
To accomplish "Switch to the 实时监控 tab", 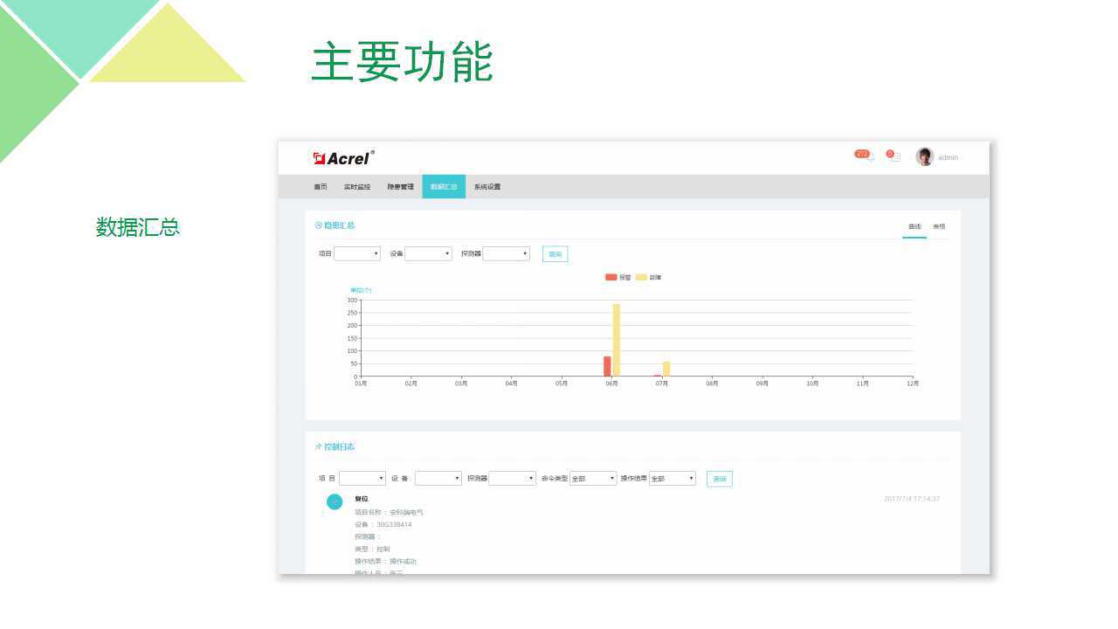I will coord(357,187).
